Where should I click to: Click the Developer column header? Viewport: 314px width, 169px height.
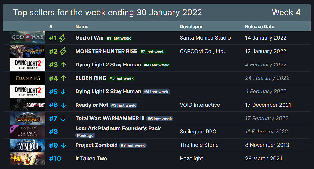pyautogui.click(x=191, y=27)
